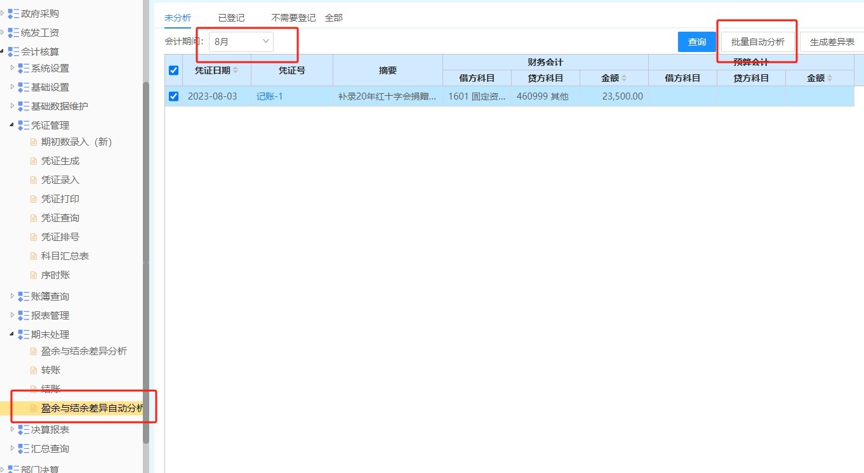The width and height of the screenshot is (864, 473).
Task: Click the document icon beside 凭证打印
Action: (x=34, y=199)
